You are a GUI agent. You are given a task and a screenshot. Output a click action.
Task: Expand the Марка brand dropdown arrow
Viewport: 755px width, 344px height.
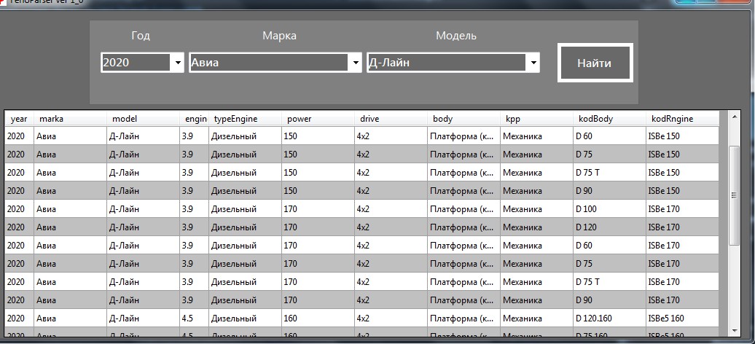tap(356, 63)
